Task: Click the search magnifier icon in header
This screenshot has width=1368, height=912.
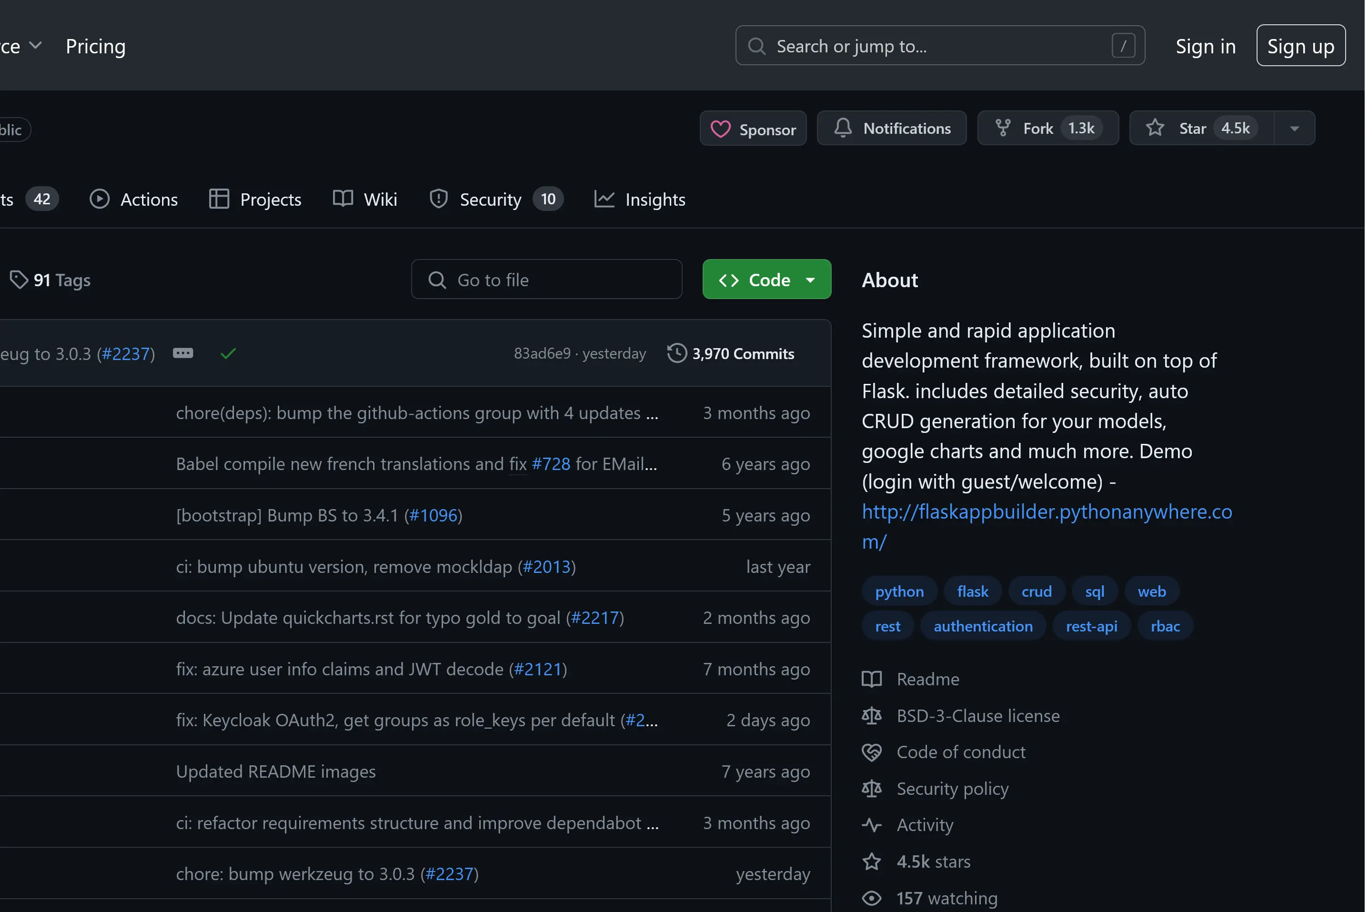Action: coord(757,46)
